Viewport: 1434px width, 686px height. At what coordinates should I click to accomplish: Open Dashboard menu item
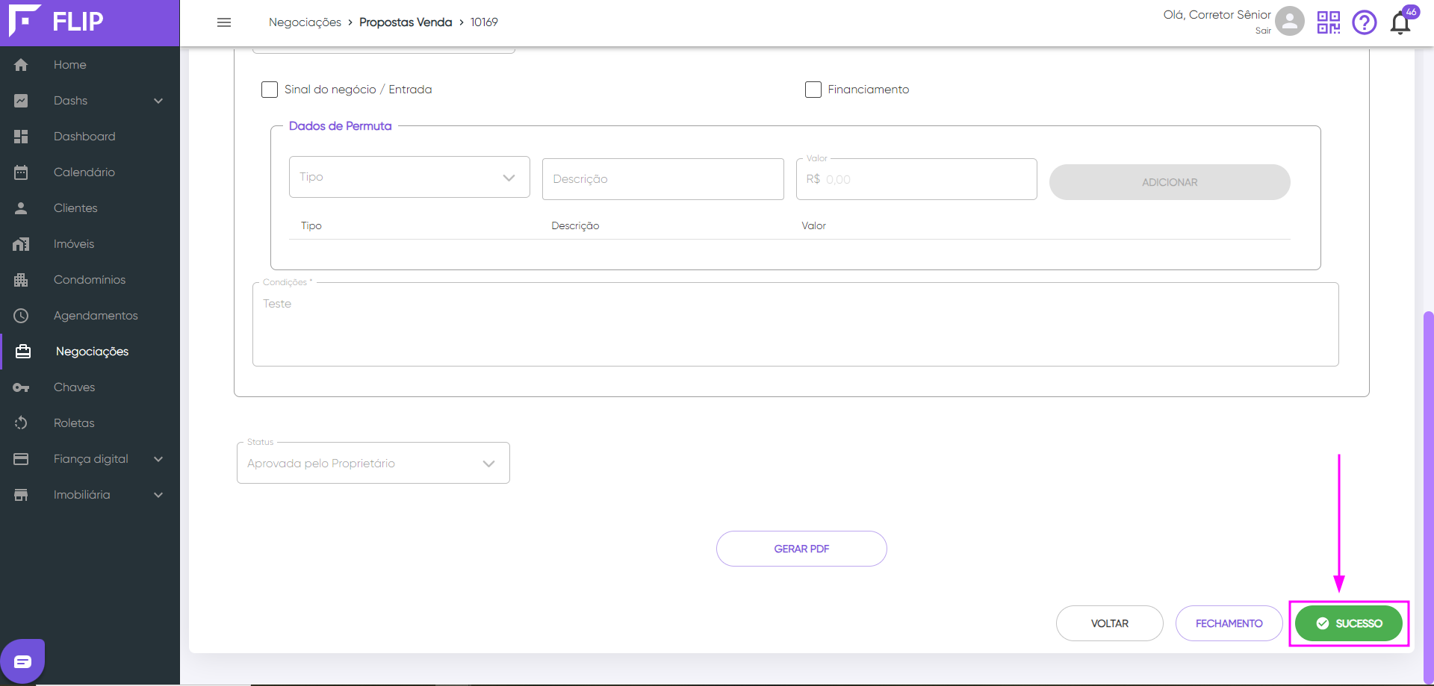pos(90,137)
